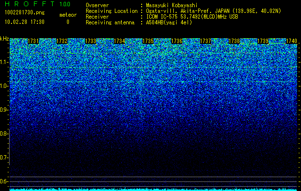Click the kHz axis unit label
Viewport: 301px width, 191px height.
tap(4, 39)
